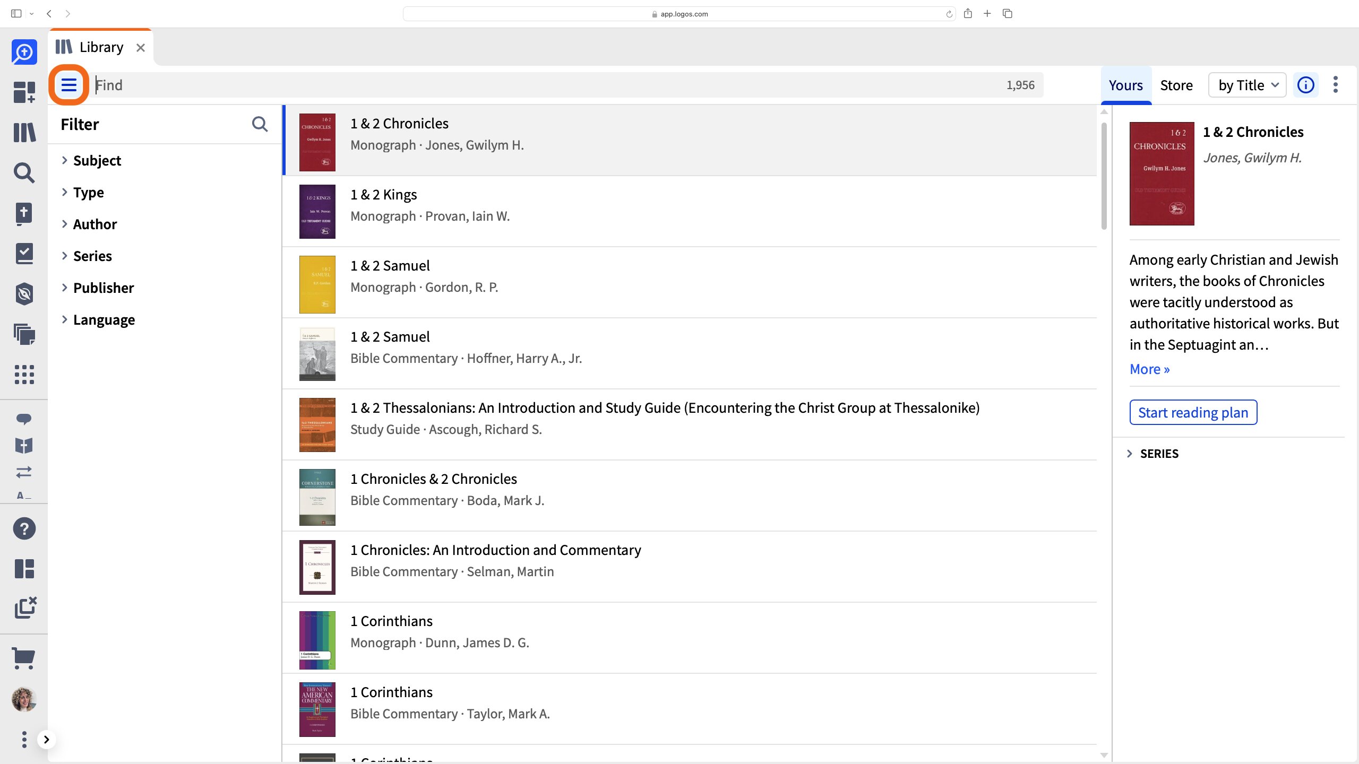The image size is (1359, 764).
Task: Click the speech bubble icon in the sidebar
Action: point(24,419)
